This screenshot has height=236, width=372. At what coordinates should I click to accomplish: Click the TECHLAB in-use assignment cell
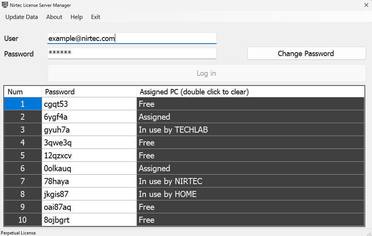pos(250,130)
